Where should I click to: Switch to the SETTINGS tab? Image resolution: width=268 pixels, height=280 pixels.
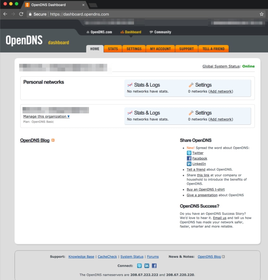[134, 49]
